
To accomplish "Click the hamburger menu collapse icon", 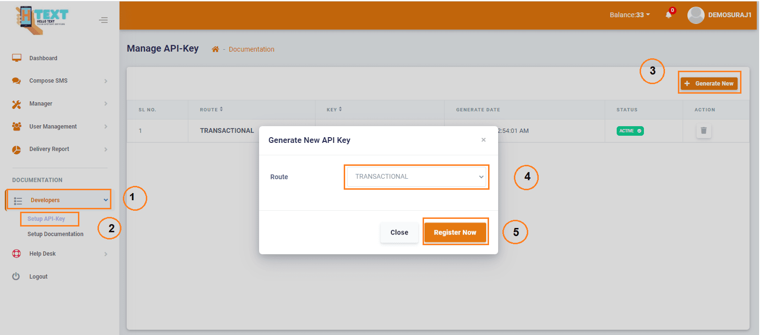I will point(103,20).
